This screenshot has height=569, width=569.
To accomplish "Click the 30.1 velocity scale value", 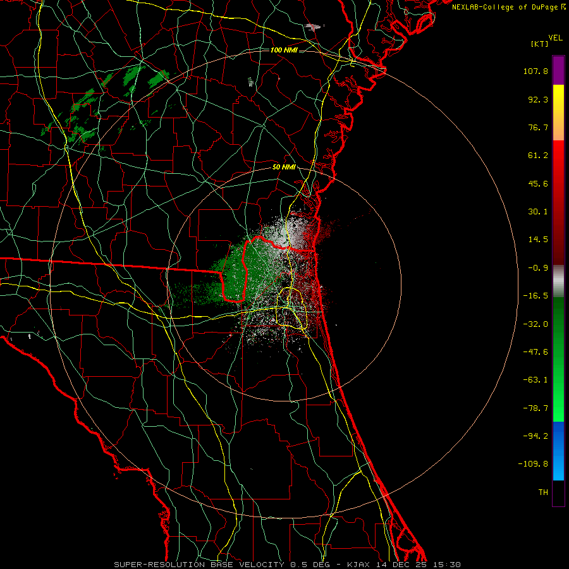I will [538, 212].
